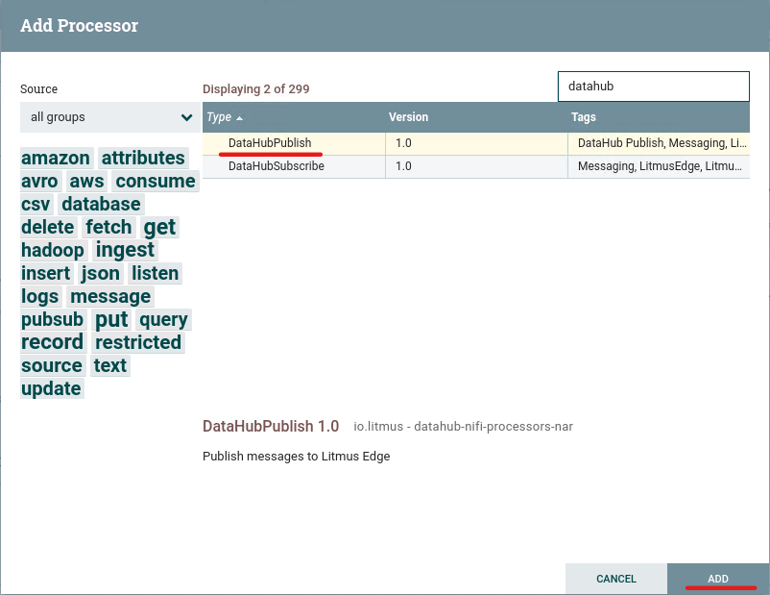The height and width of the screenshot is (595, 770).
Task: Filter by the text tag
Action: pos(110,365)
